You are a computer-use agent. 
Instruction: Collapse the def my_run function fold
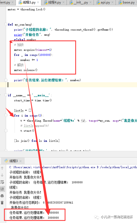coord(6,24)
